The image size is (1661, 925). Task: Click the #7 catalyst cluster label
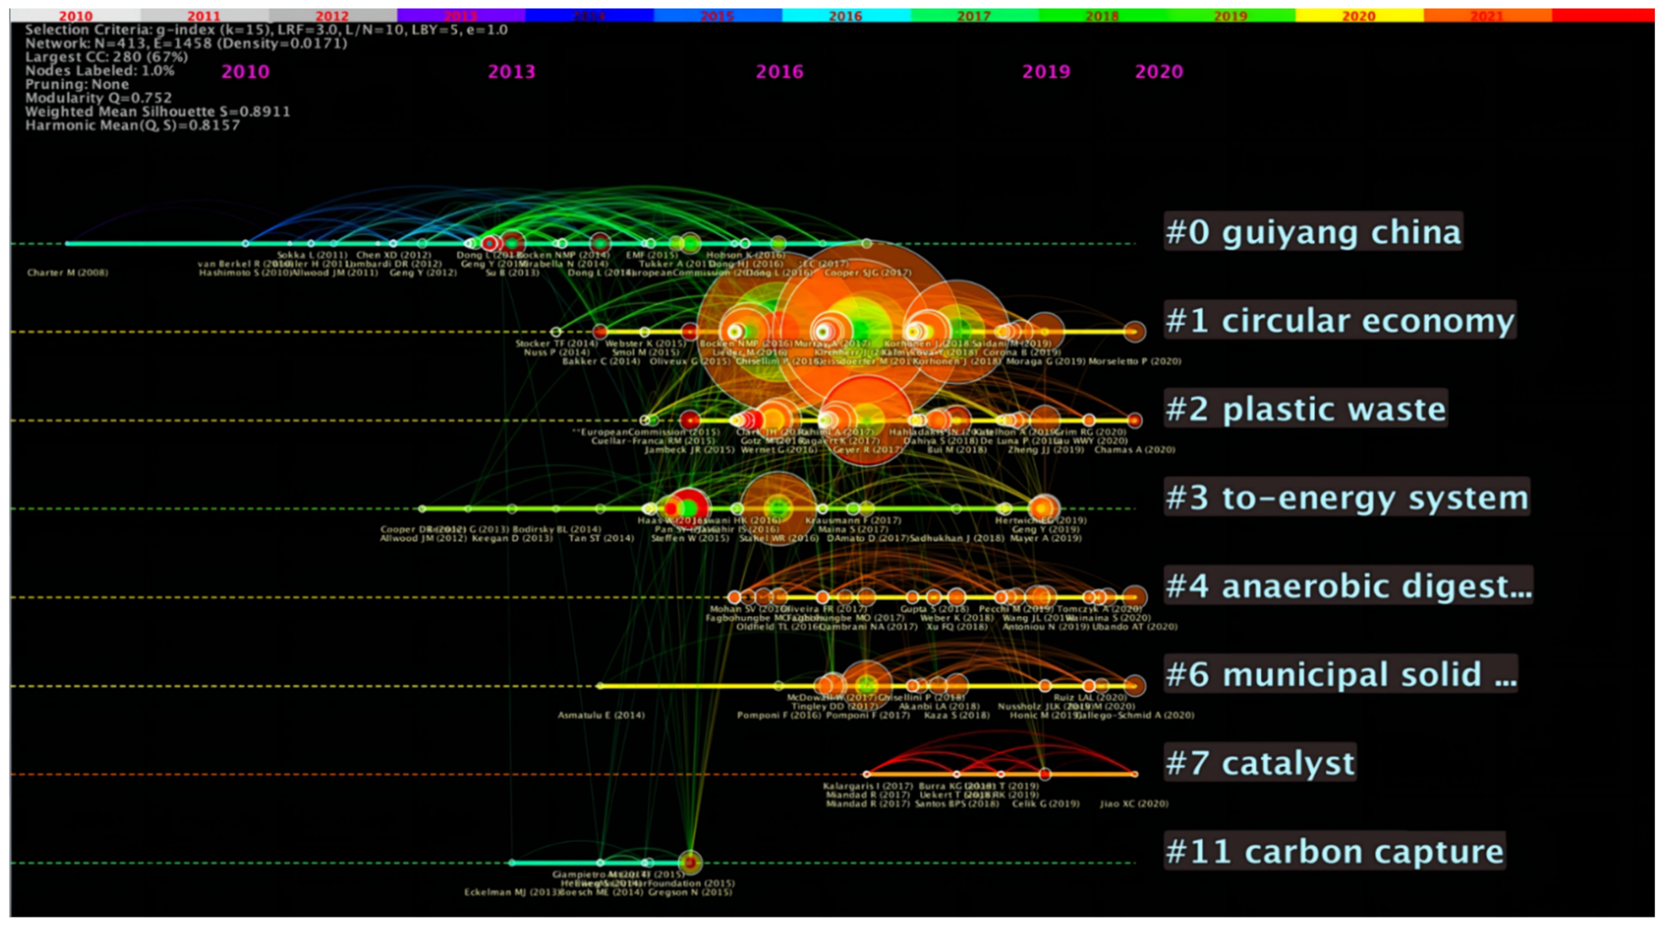1260,763
